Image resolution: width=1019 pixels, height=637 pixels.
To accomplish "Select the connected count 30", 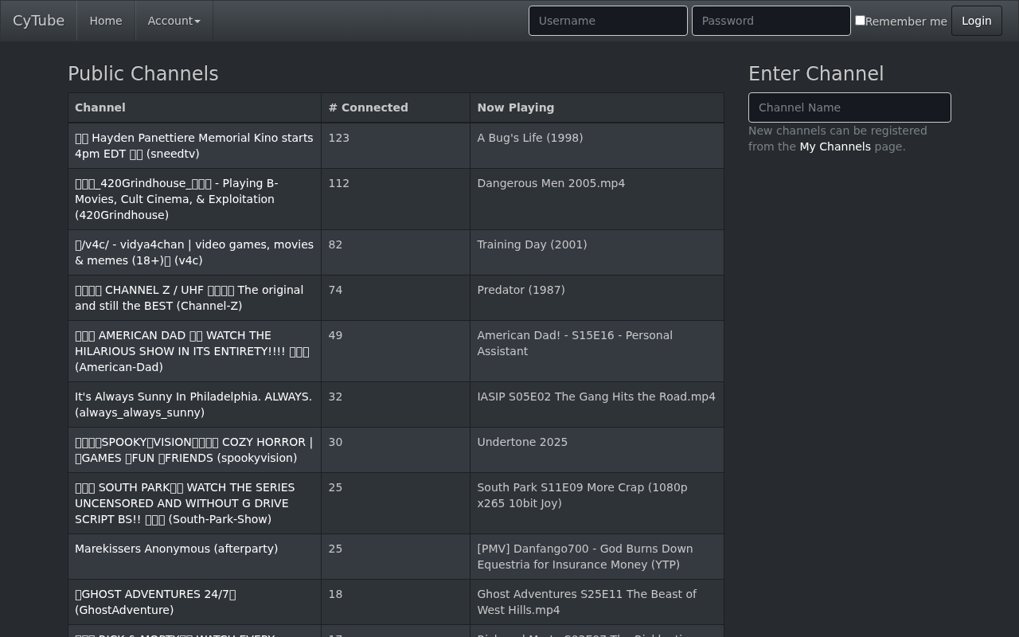I will 335,442.
